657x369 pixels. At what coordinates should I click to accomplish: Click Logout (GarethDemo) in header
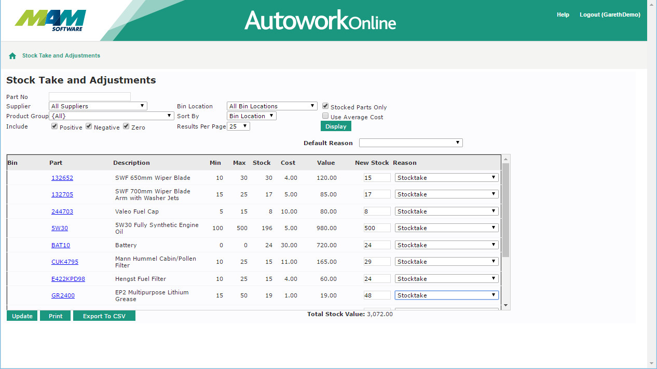coord(610,15)
